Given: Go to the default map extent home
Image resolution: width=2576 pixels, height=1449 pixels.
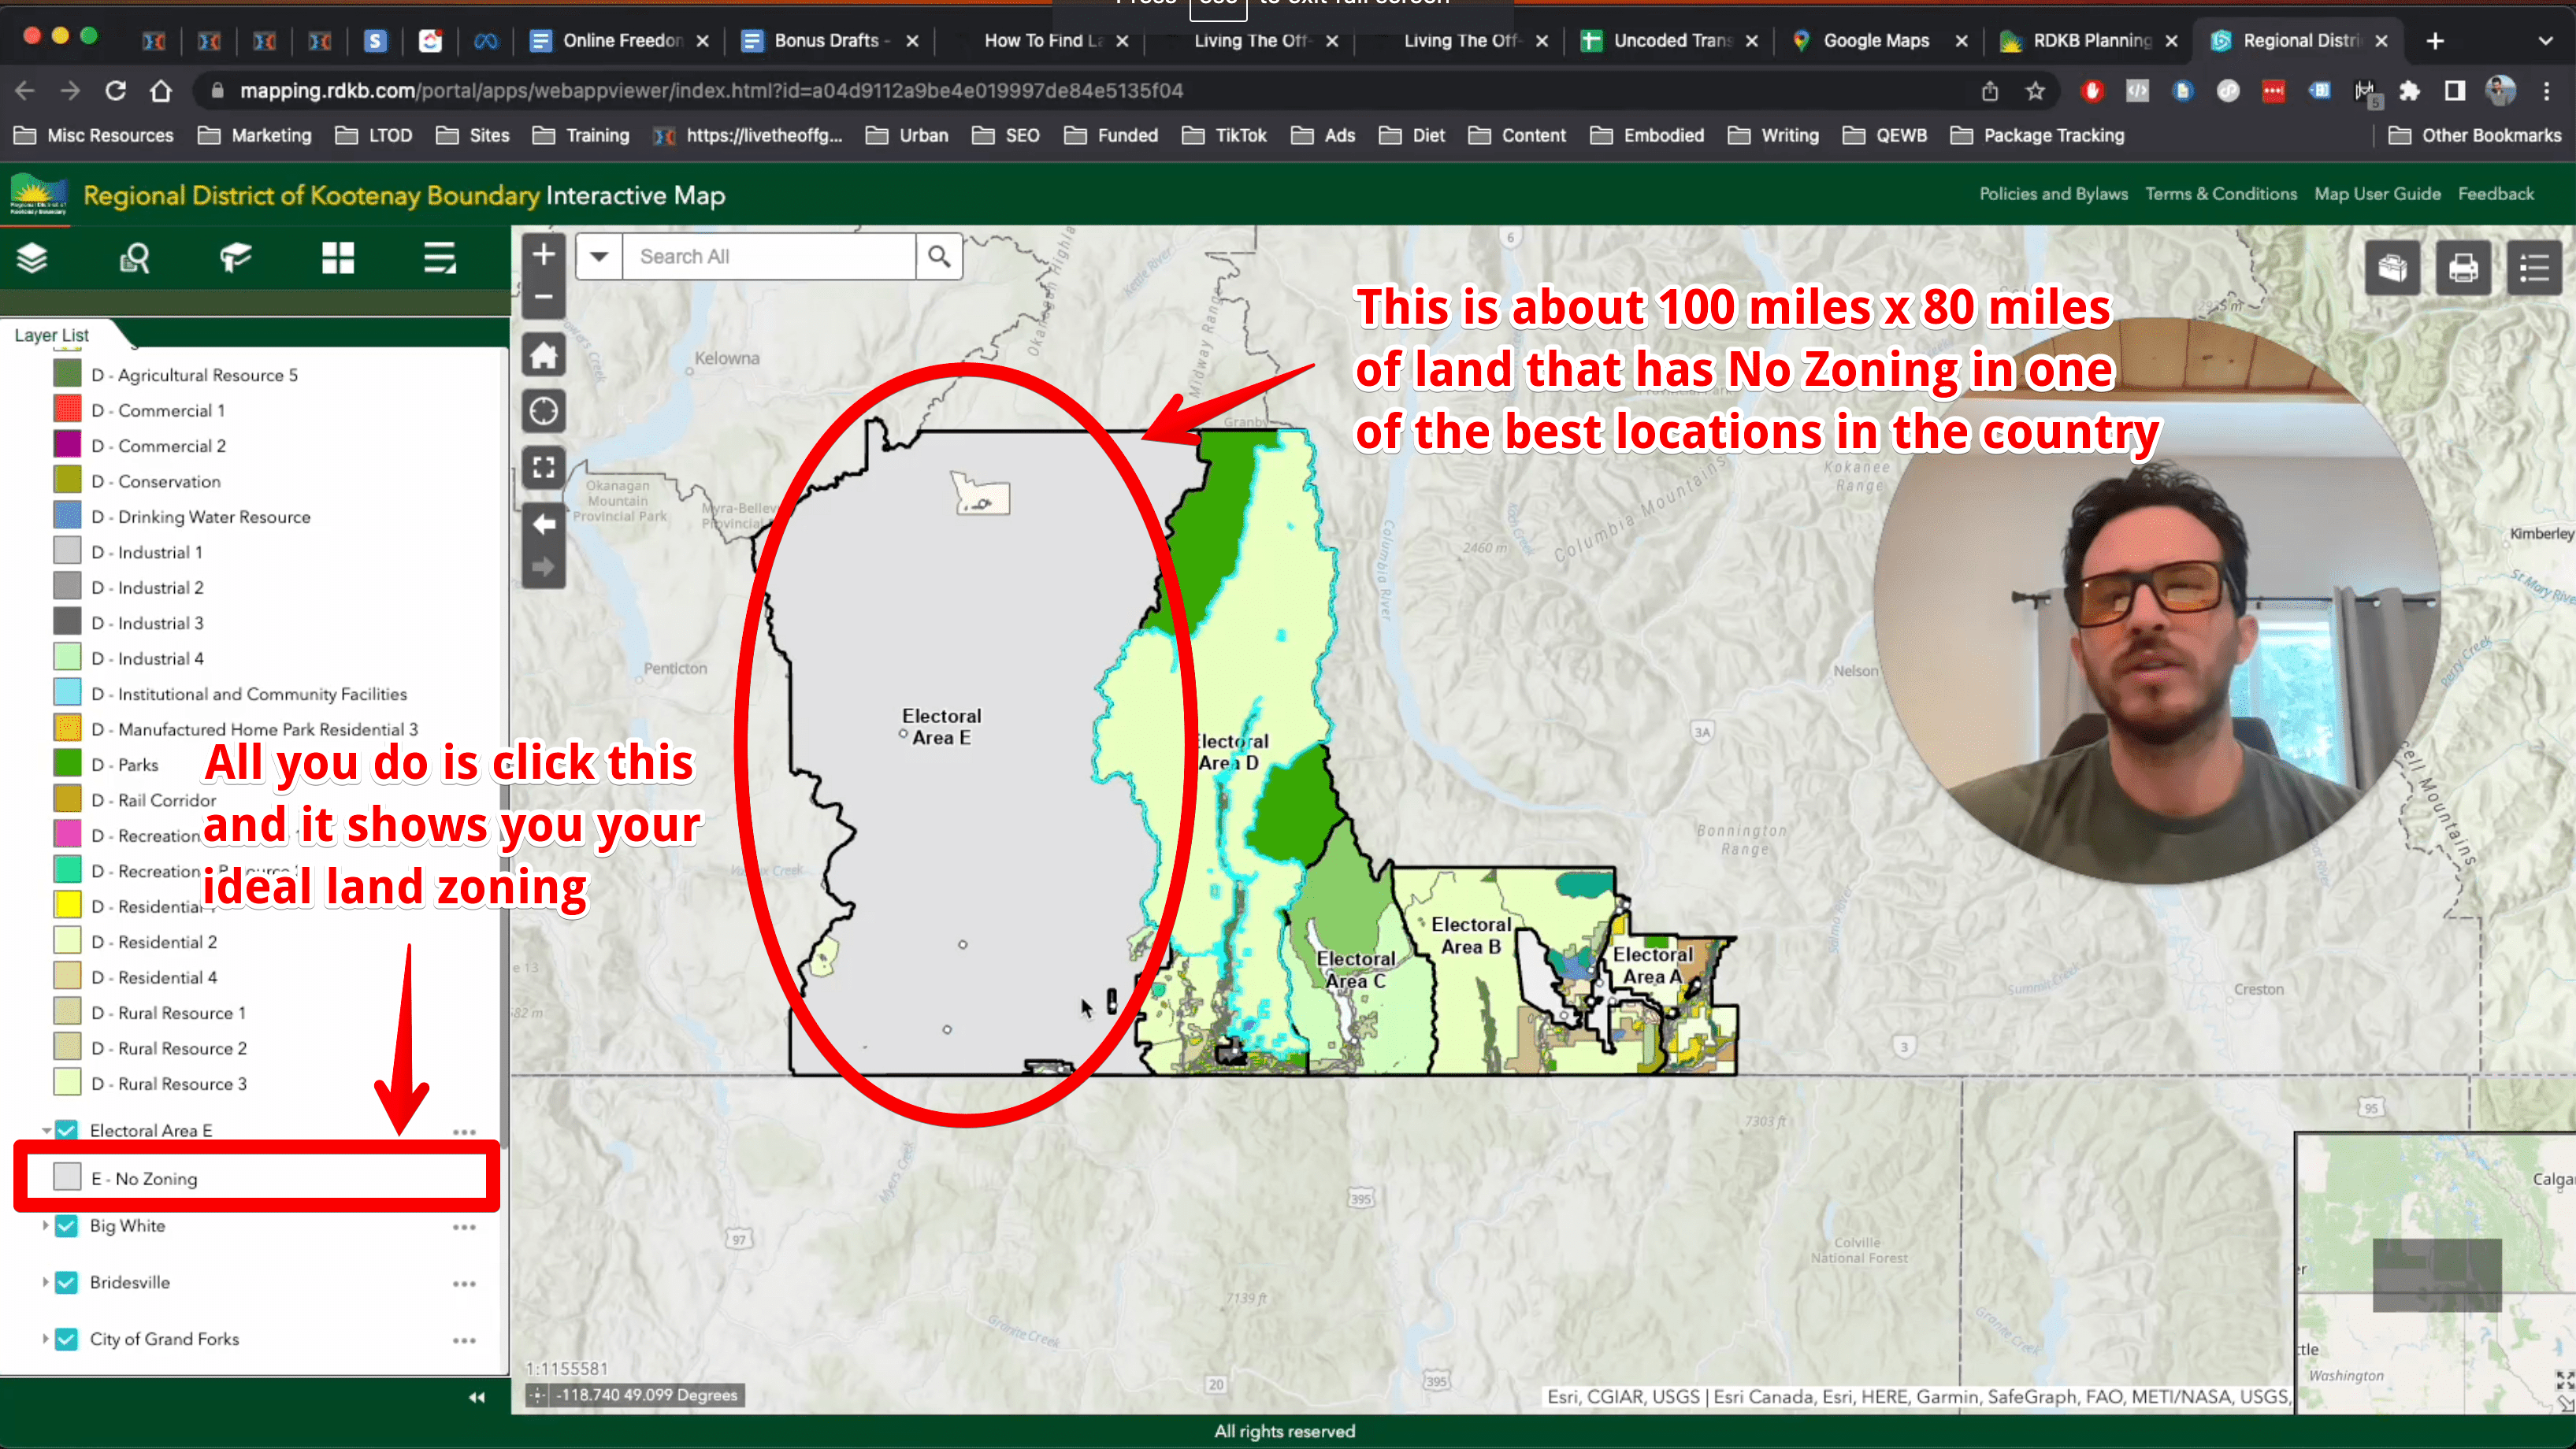Looking at the screenshot, I should pos(543,355).
